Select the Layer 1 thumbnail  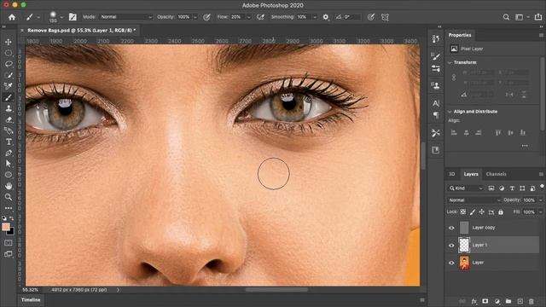click(x=464, y=245)
